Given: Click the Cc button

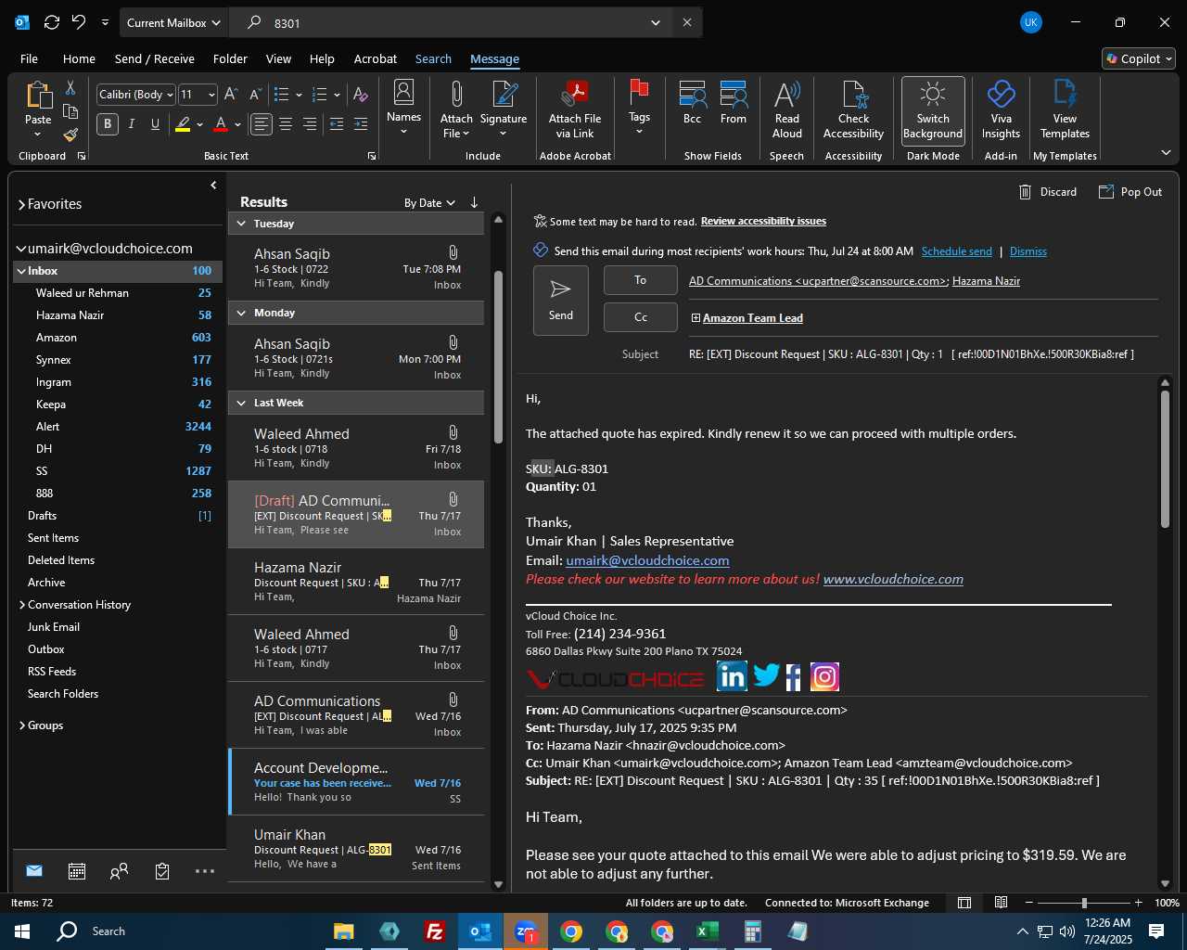Looking at the screenshot, I should [x=640, y=317].
